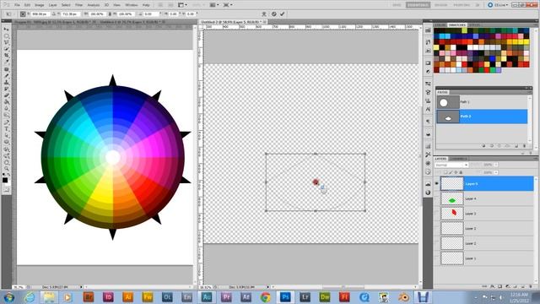This screenshot has height=304, width=540.
Task: Add a layer style with fx icon
Action: pos(493,286)
